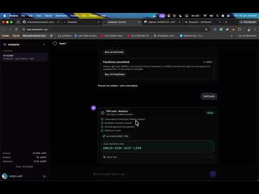Open Control Center in menu bar

coord(229,16)
